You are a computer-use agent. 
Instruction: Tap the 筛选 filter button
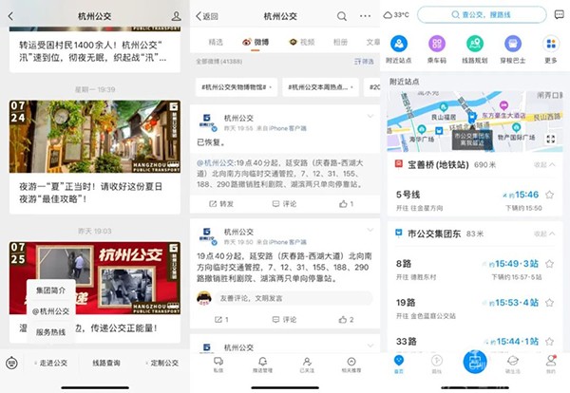[364, 62]
